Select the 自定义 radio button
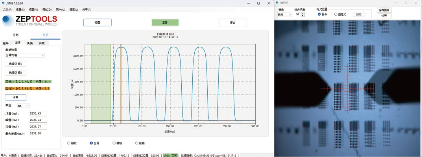Viewport: 422px width, 157px height. 335,14
